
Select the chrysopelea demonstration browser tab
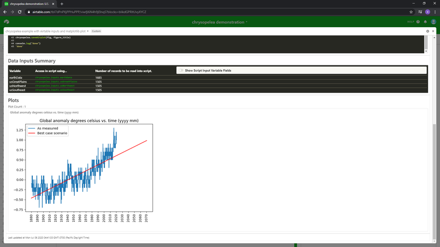(29, 4)
